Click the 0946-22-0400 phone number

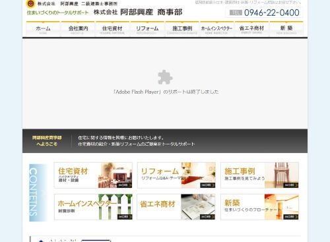click(272, 13)
